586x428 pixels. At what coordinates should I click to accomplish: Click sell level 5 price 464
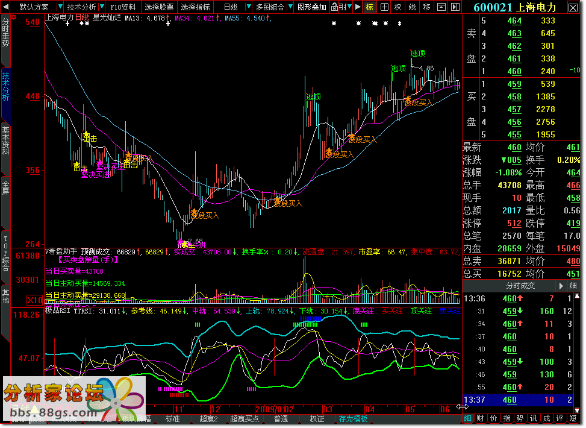tap(514, 20)
